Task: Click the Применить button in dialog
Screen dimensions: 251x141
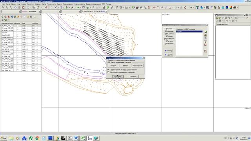Action: pos(118,77)
